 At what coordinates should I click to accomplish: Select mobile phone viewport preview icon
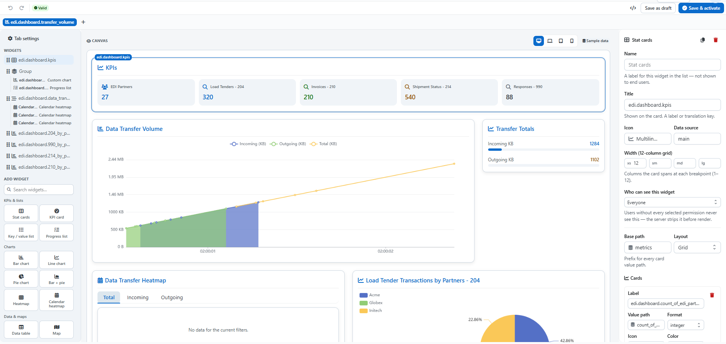point(572,41)
